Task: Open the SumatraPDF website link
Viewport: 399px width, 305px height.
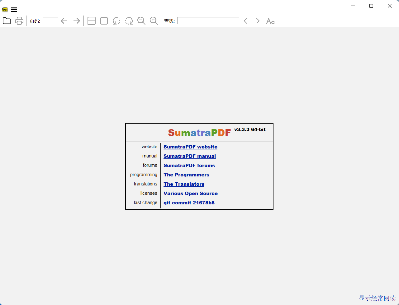Action: 190,147
